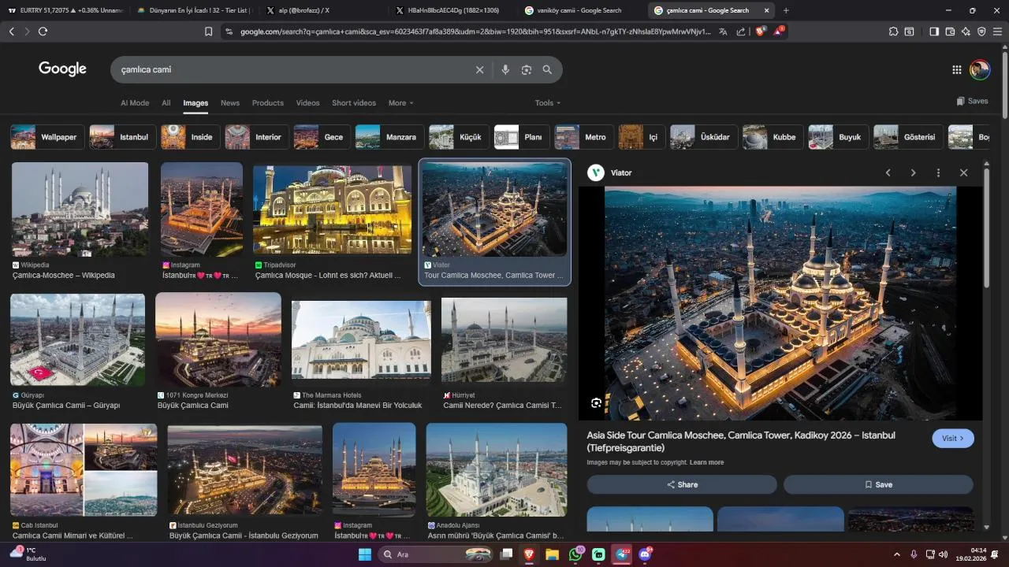1009x567 pixels.
Task: Toggle the browser sidebar panel
Action: (934, 31)
